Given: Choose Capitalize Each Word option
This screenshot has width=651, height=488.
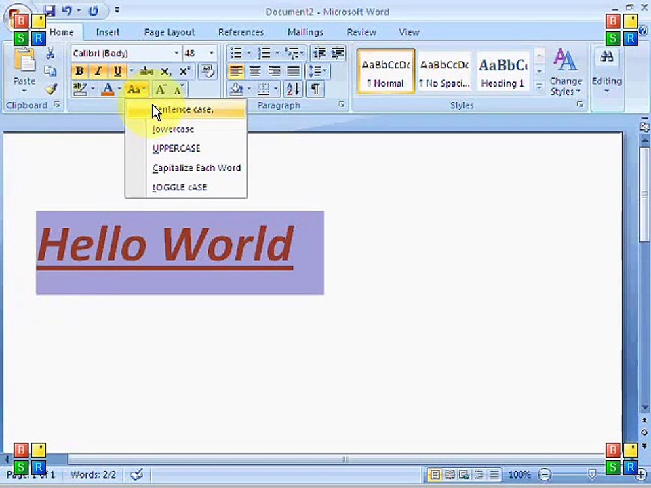Looking at the screenshot, I should (186, 167).
